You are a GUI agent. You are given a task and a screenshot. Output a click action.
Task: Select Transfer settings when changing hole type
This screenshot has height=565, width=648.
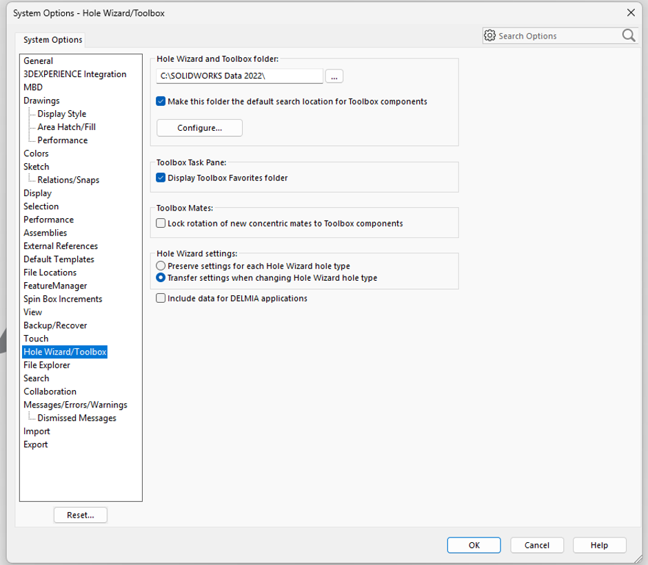click(161, 278)
